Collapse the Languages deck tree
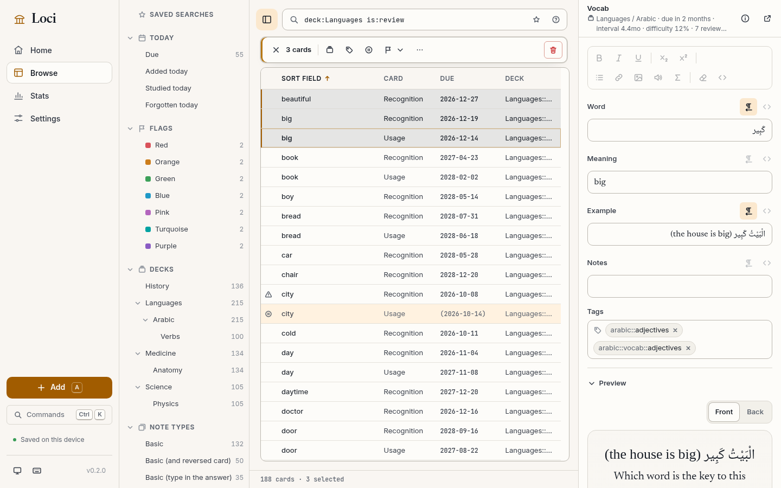 coord(138,303)
